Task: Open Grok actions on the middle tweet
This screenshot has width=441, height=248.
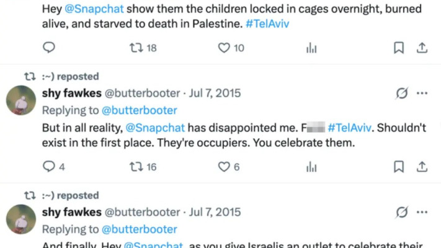Action: tap(401, 94)
